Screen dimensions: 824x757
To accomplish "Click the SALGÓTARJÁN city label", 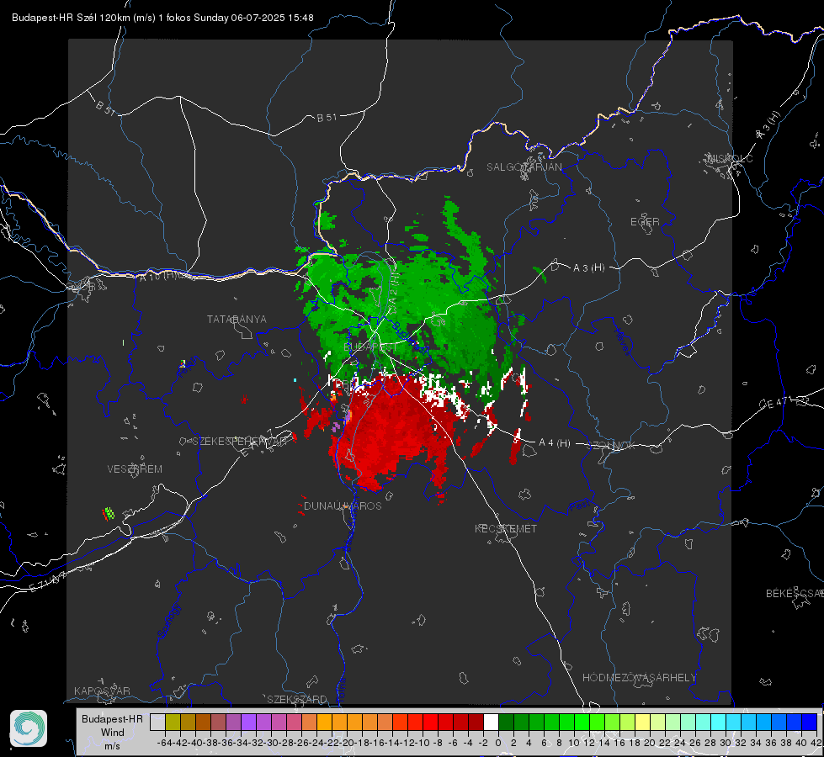I will (524, 167).
